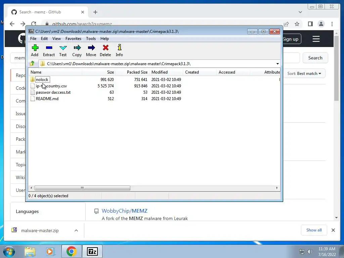This screenshot has width=344, height=258.
Task: Open a new Chrome tab
Action: (x=95, y=12)
